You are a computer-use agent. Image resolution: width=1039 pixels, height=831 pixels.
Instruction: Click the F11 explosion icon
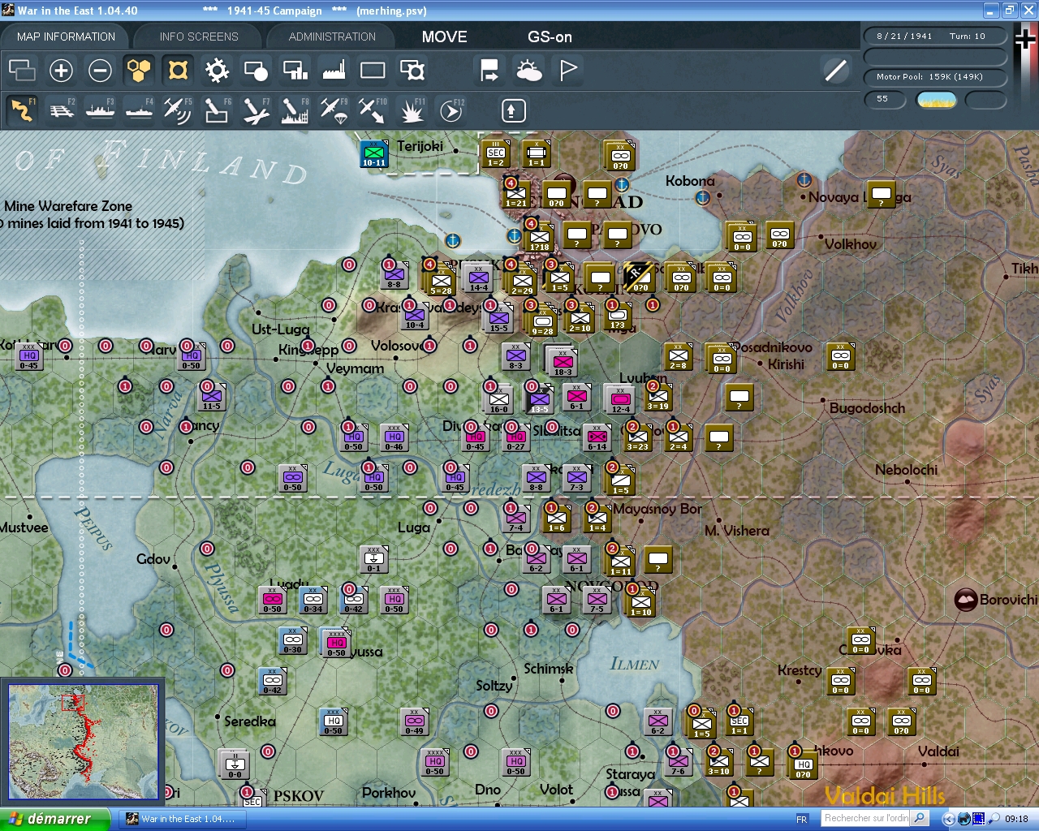(x=412, y=110)
